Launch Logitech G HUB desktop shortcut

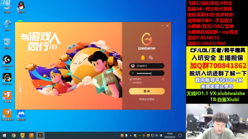coord(7,62)
